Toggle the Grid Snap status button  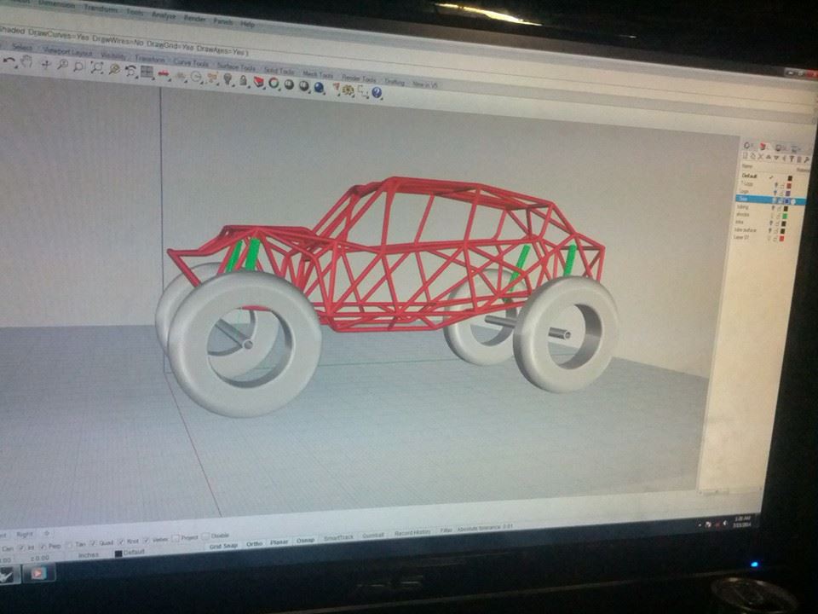[x=224, y=546]
